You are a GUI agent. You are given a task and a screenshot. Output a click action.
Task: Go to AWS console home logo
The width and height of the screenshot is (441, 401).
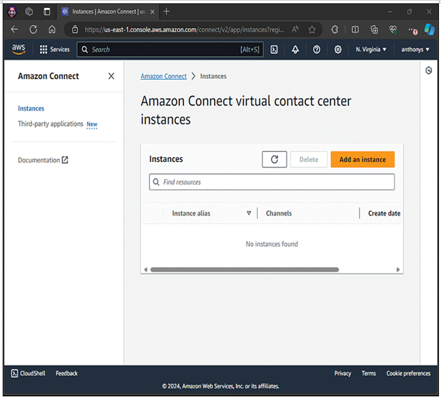19,50
